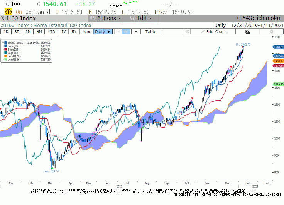Open the Table view button

pyautogui.click(x=151, y=32)
